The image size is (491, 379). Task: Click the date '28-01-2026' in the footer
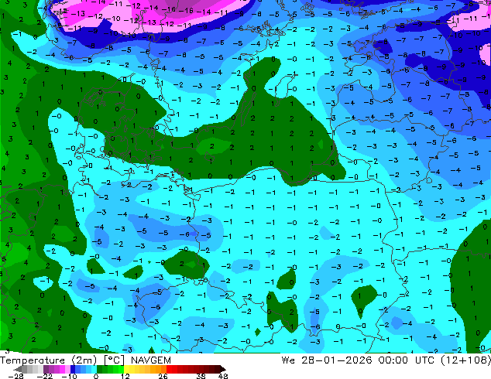[x=337, y=360]
